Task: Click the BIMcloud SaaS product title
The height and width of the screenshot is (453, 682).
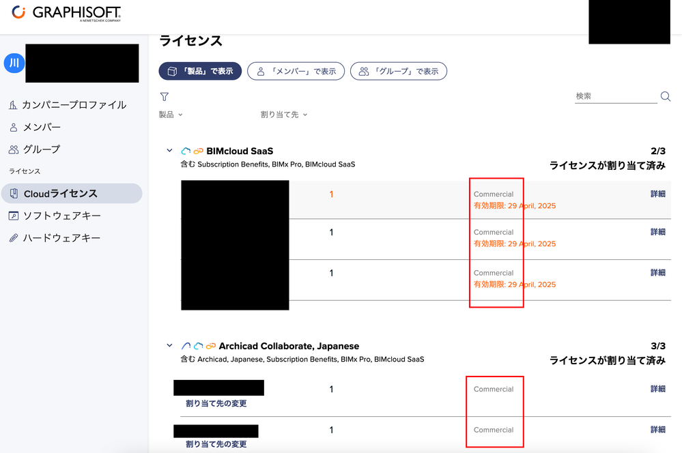Action: (x=240, y=151)
